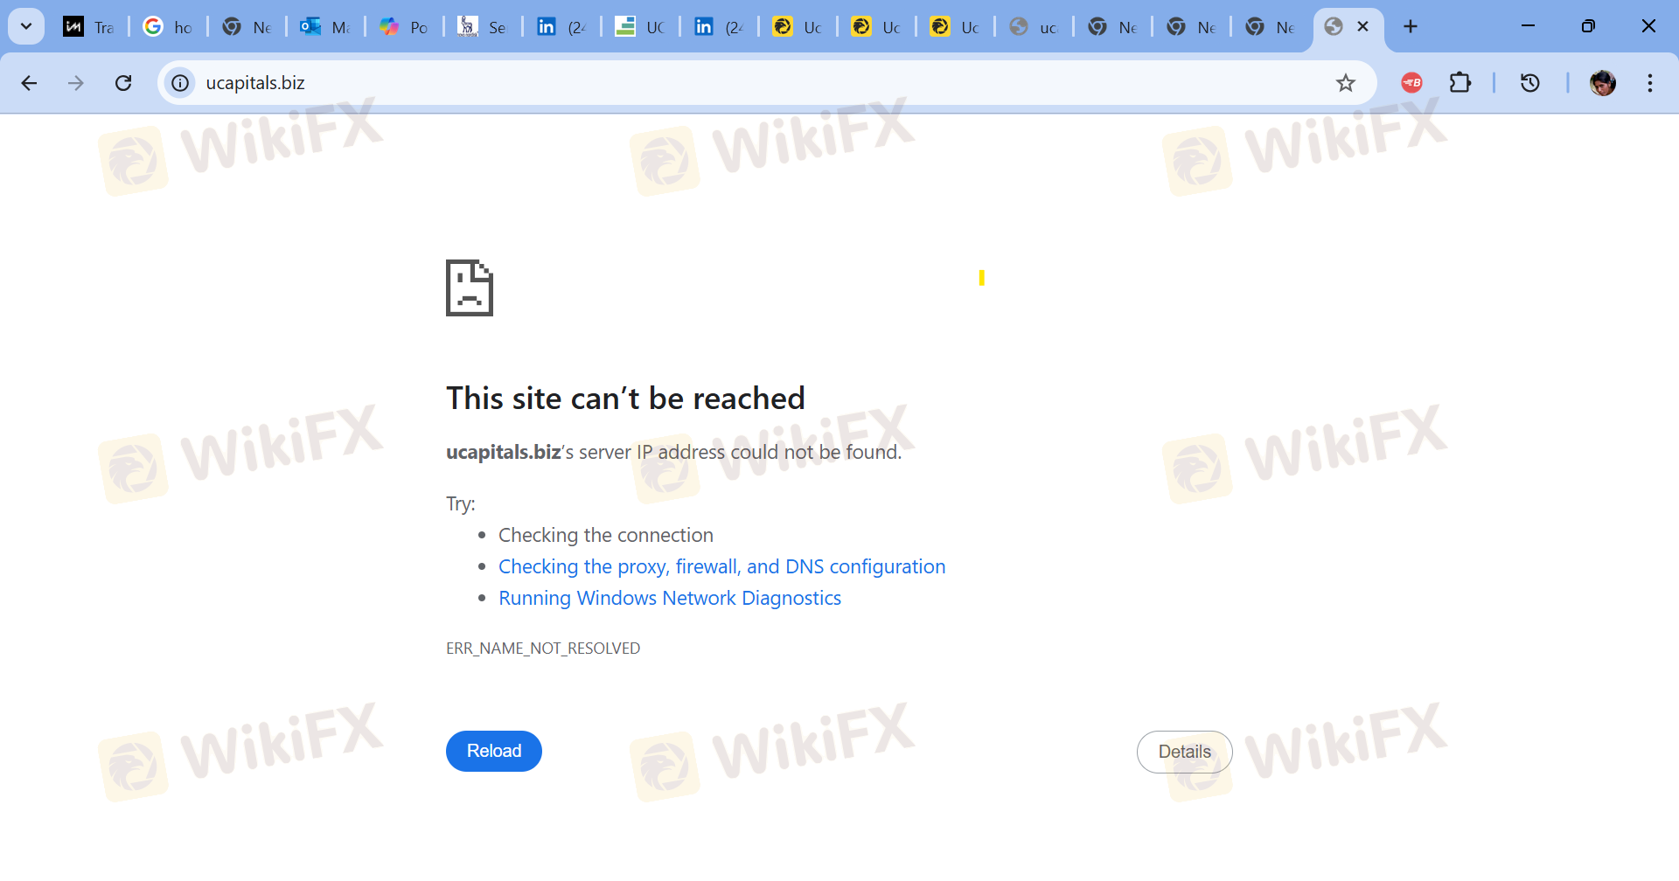
Task: Click the 'Checking the connection' text
Action: (606, 535)
